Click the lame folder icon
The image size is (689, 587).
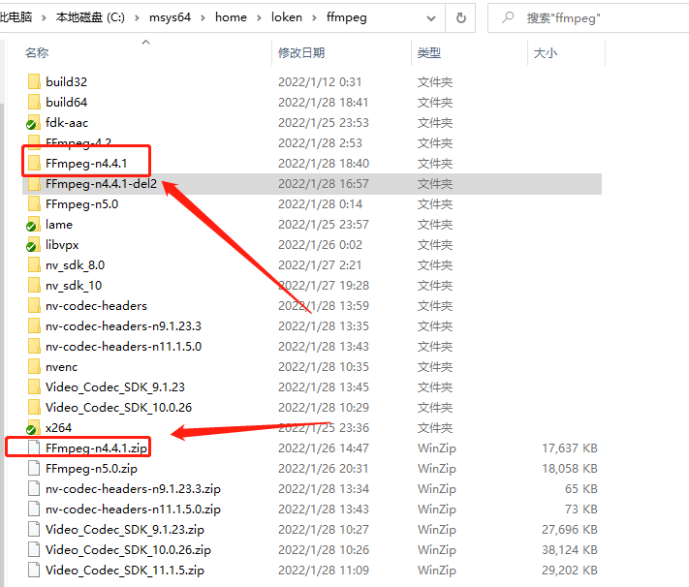[x=34, y=225]
